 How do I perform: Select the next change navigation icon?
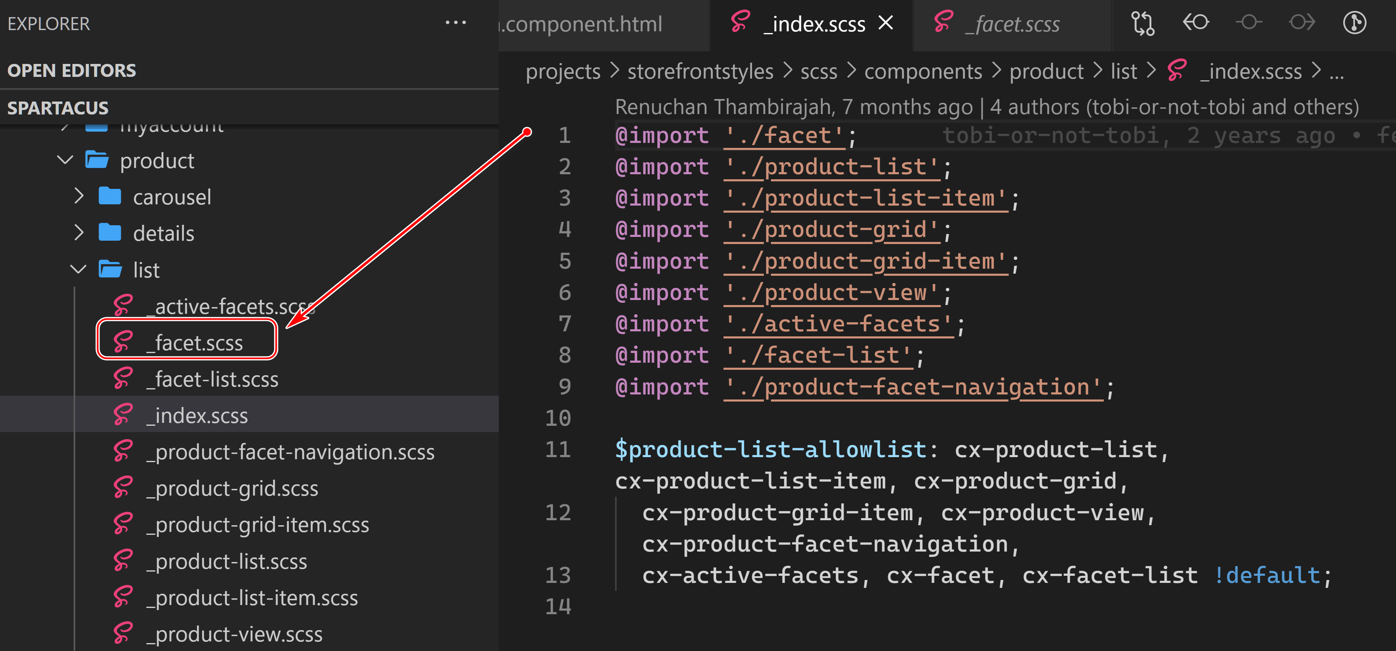tap(1302, 23)
